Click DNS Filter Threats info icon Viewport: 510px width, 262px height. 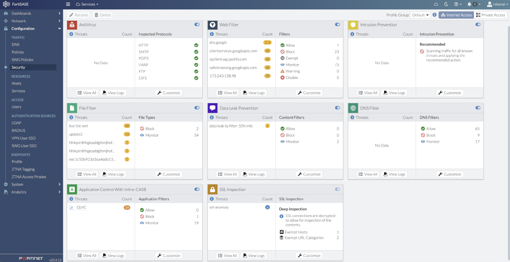[x=352, y=117]
